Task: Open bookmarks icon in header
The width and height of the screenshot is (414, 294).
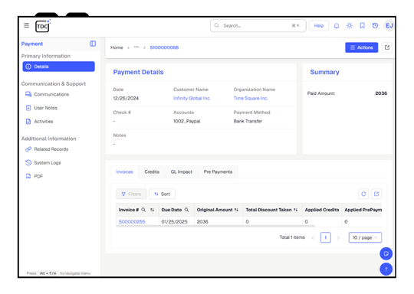Action: pyautogui.click(x=362, y=25)
